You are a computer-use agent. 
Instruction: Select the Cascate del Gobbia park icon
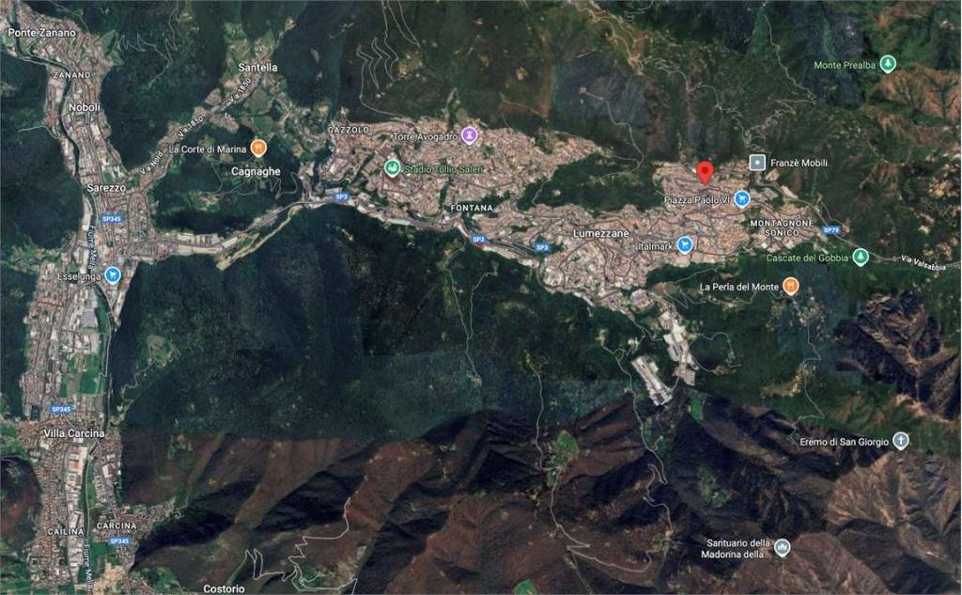[x=860, y=258]
